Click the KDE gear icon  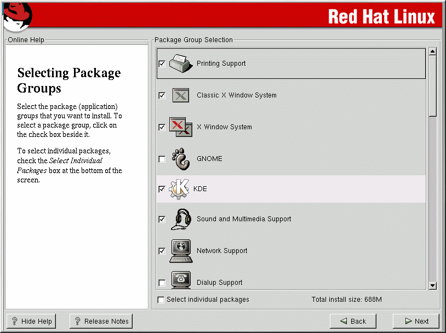[x=179, y=189]
